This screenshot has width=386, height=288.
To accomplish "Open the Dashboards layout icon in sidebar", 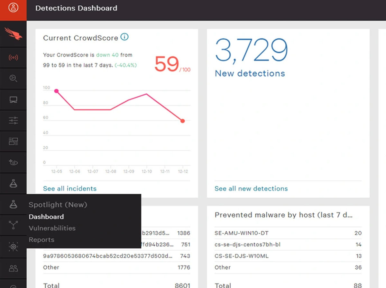I will point(13,141).
